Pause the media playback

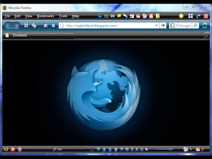(110, 149)
